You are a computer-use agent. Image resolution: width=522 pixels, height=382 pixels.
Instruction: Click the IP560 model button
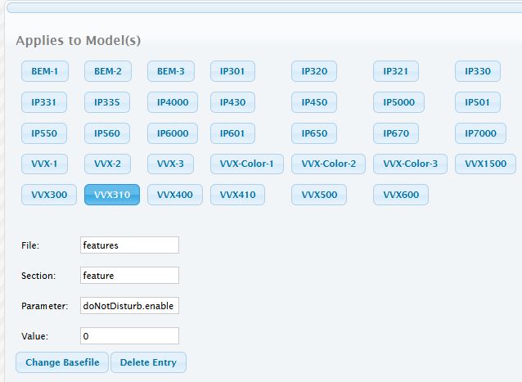(x=107, y=133)
